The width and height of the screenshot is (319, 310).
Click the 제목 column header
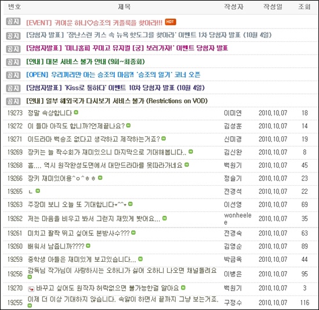tap(124, 7)
